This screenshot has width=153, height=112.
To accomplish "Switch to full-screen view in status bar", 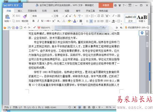I will 75,107.
